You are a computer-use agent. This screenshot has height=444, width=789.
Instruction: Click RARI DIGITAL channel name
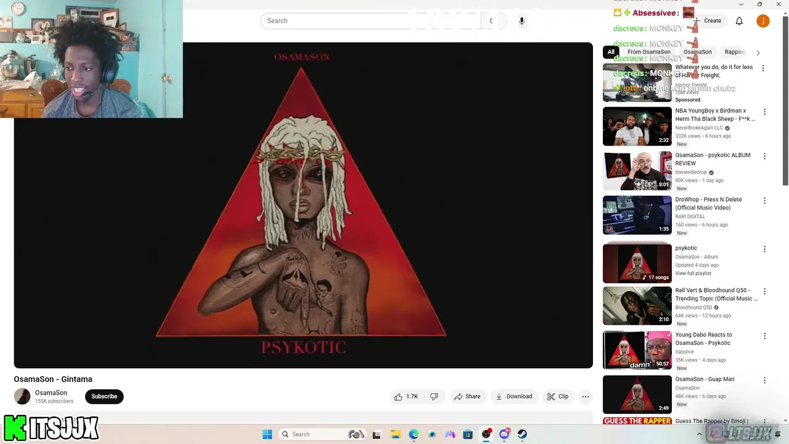click(689, 217)
